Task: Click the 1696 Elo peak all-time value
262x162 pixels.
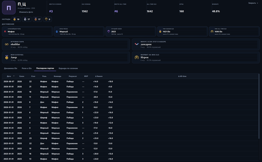Action: click(x=218, y=32)
